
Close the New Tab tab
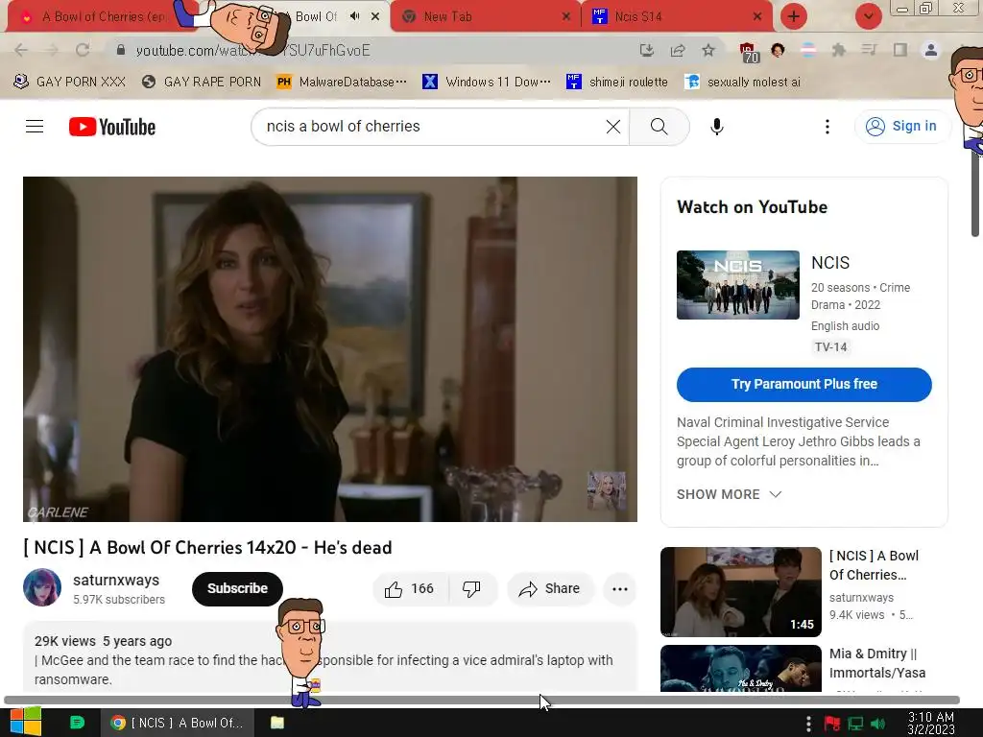(566, 16)
